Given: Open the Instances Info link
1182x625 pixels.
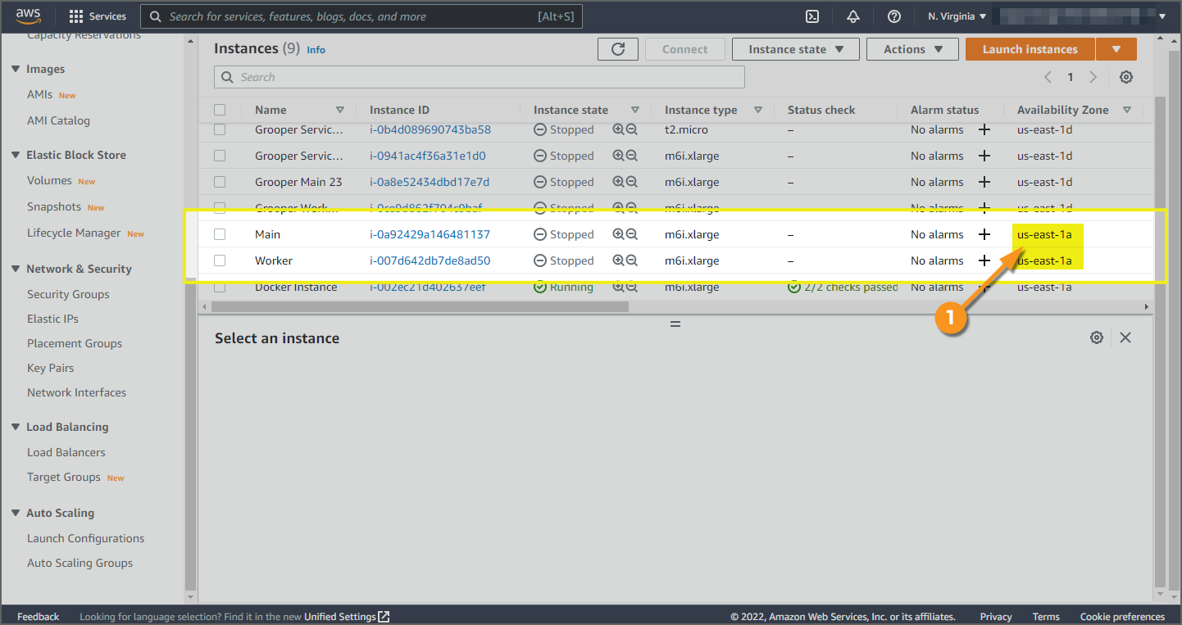Looking at the screenshot, I should (x=316, y=50).
